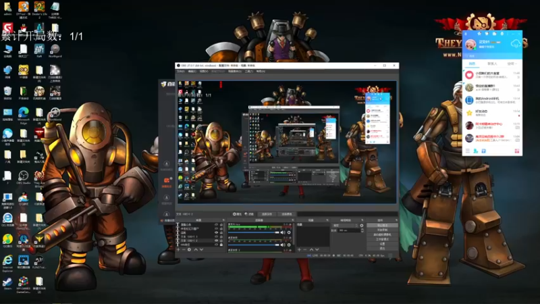540x304 pixels.
Task: Toggle the lock of 文本 (GDI+) 2 source
Action: (x=221, y=240)
